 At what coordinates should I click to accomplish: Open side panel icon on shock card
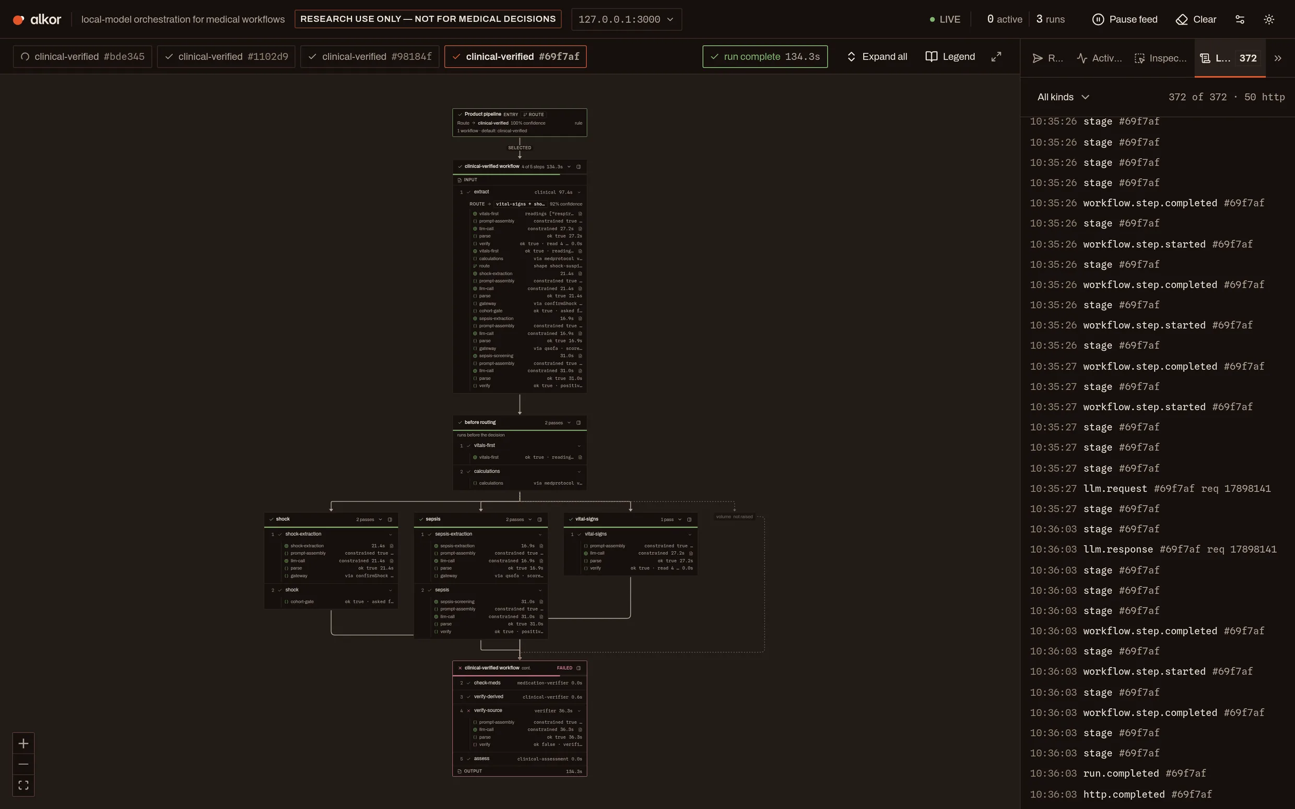(390, 519)
